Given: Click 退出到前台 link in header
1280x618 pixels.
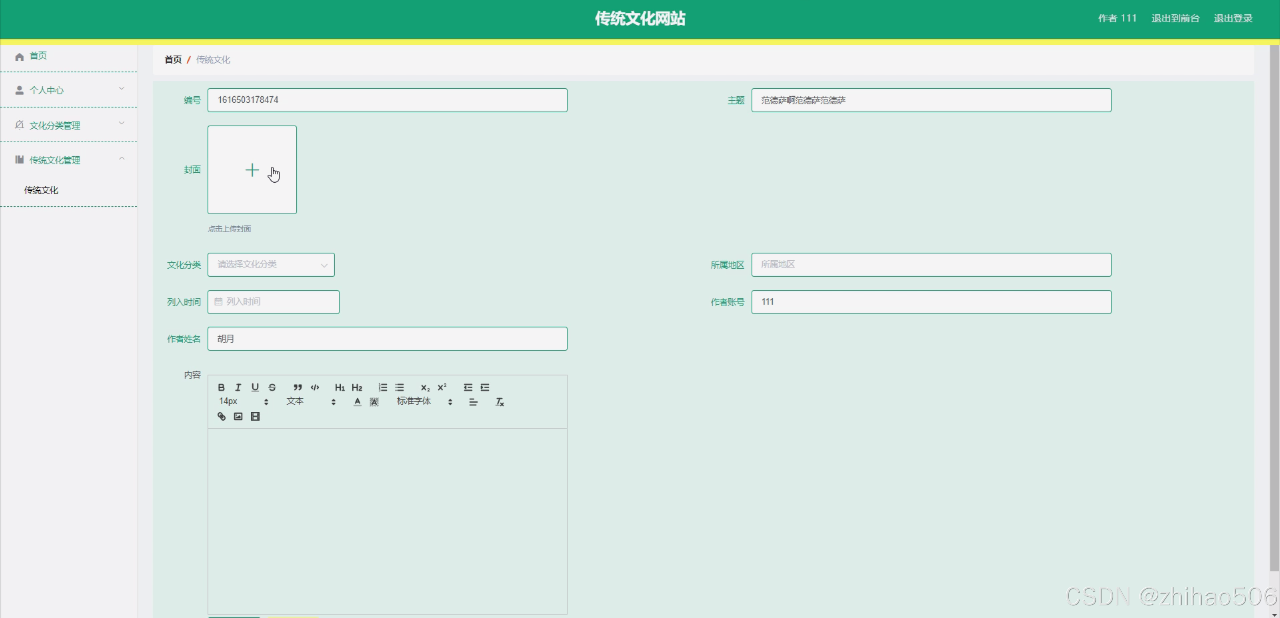Looking at the screenshot, I should 1175,19.
